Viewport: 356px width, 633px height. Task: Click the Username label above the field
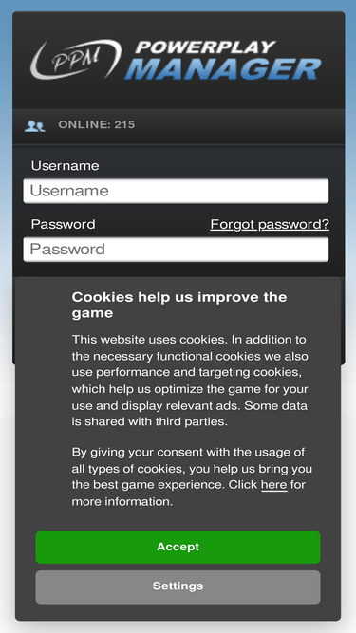point(65,166)
